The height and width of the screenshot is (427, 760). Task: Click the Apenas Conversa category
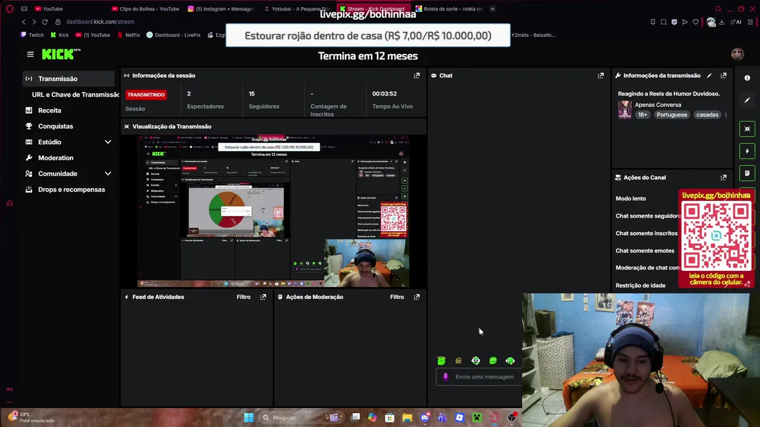click(658, 105)
